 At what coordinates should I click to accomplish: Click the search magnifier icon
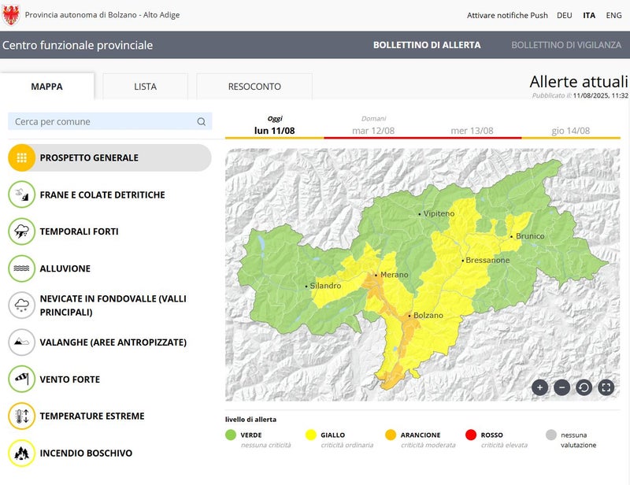202,122
